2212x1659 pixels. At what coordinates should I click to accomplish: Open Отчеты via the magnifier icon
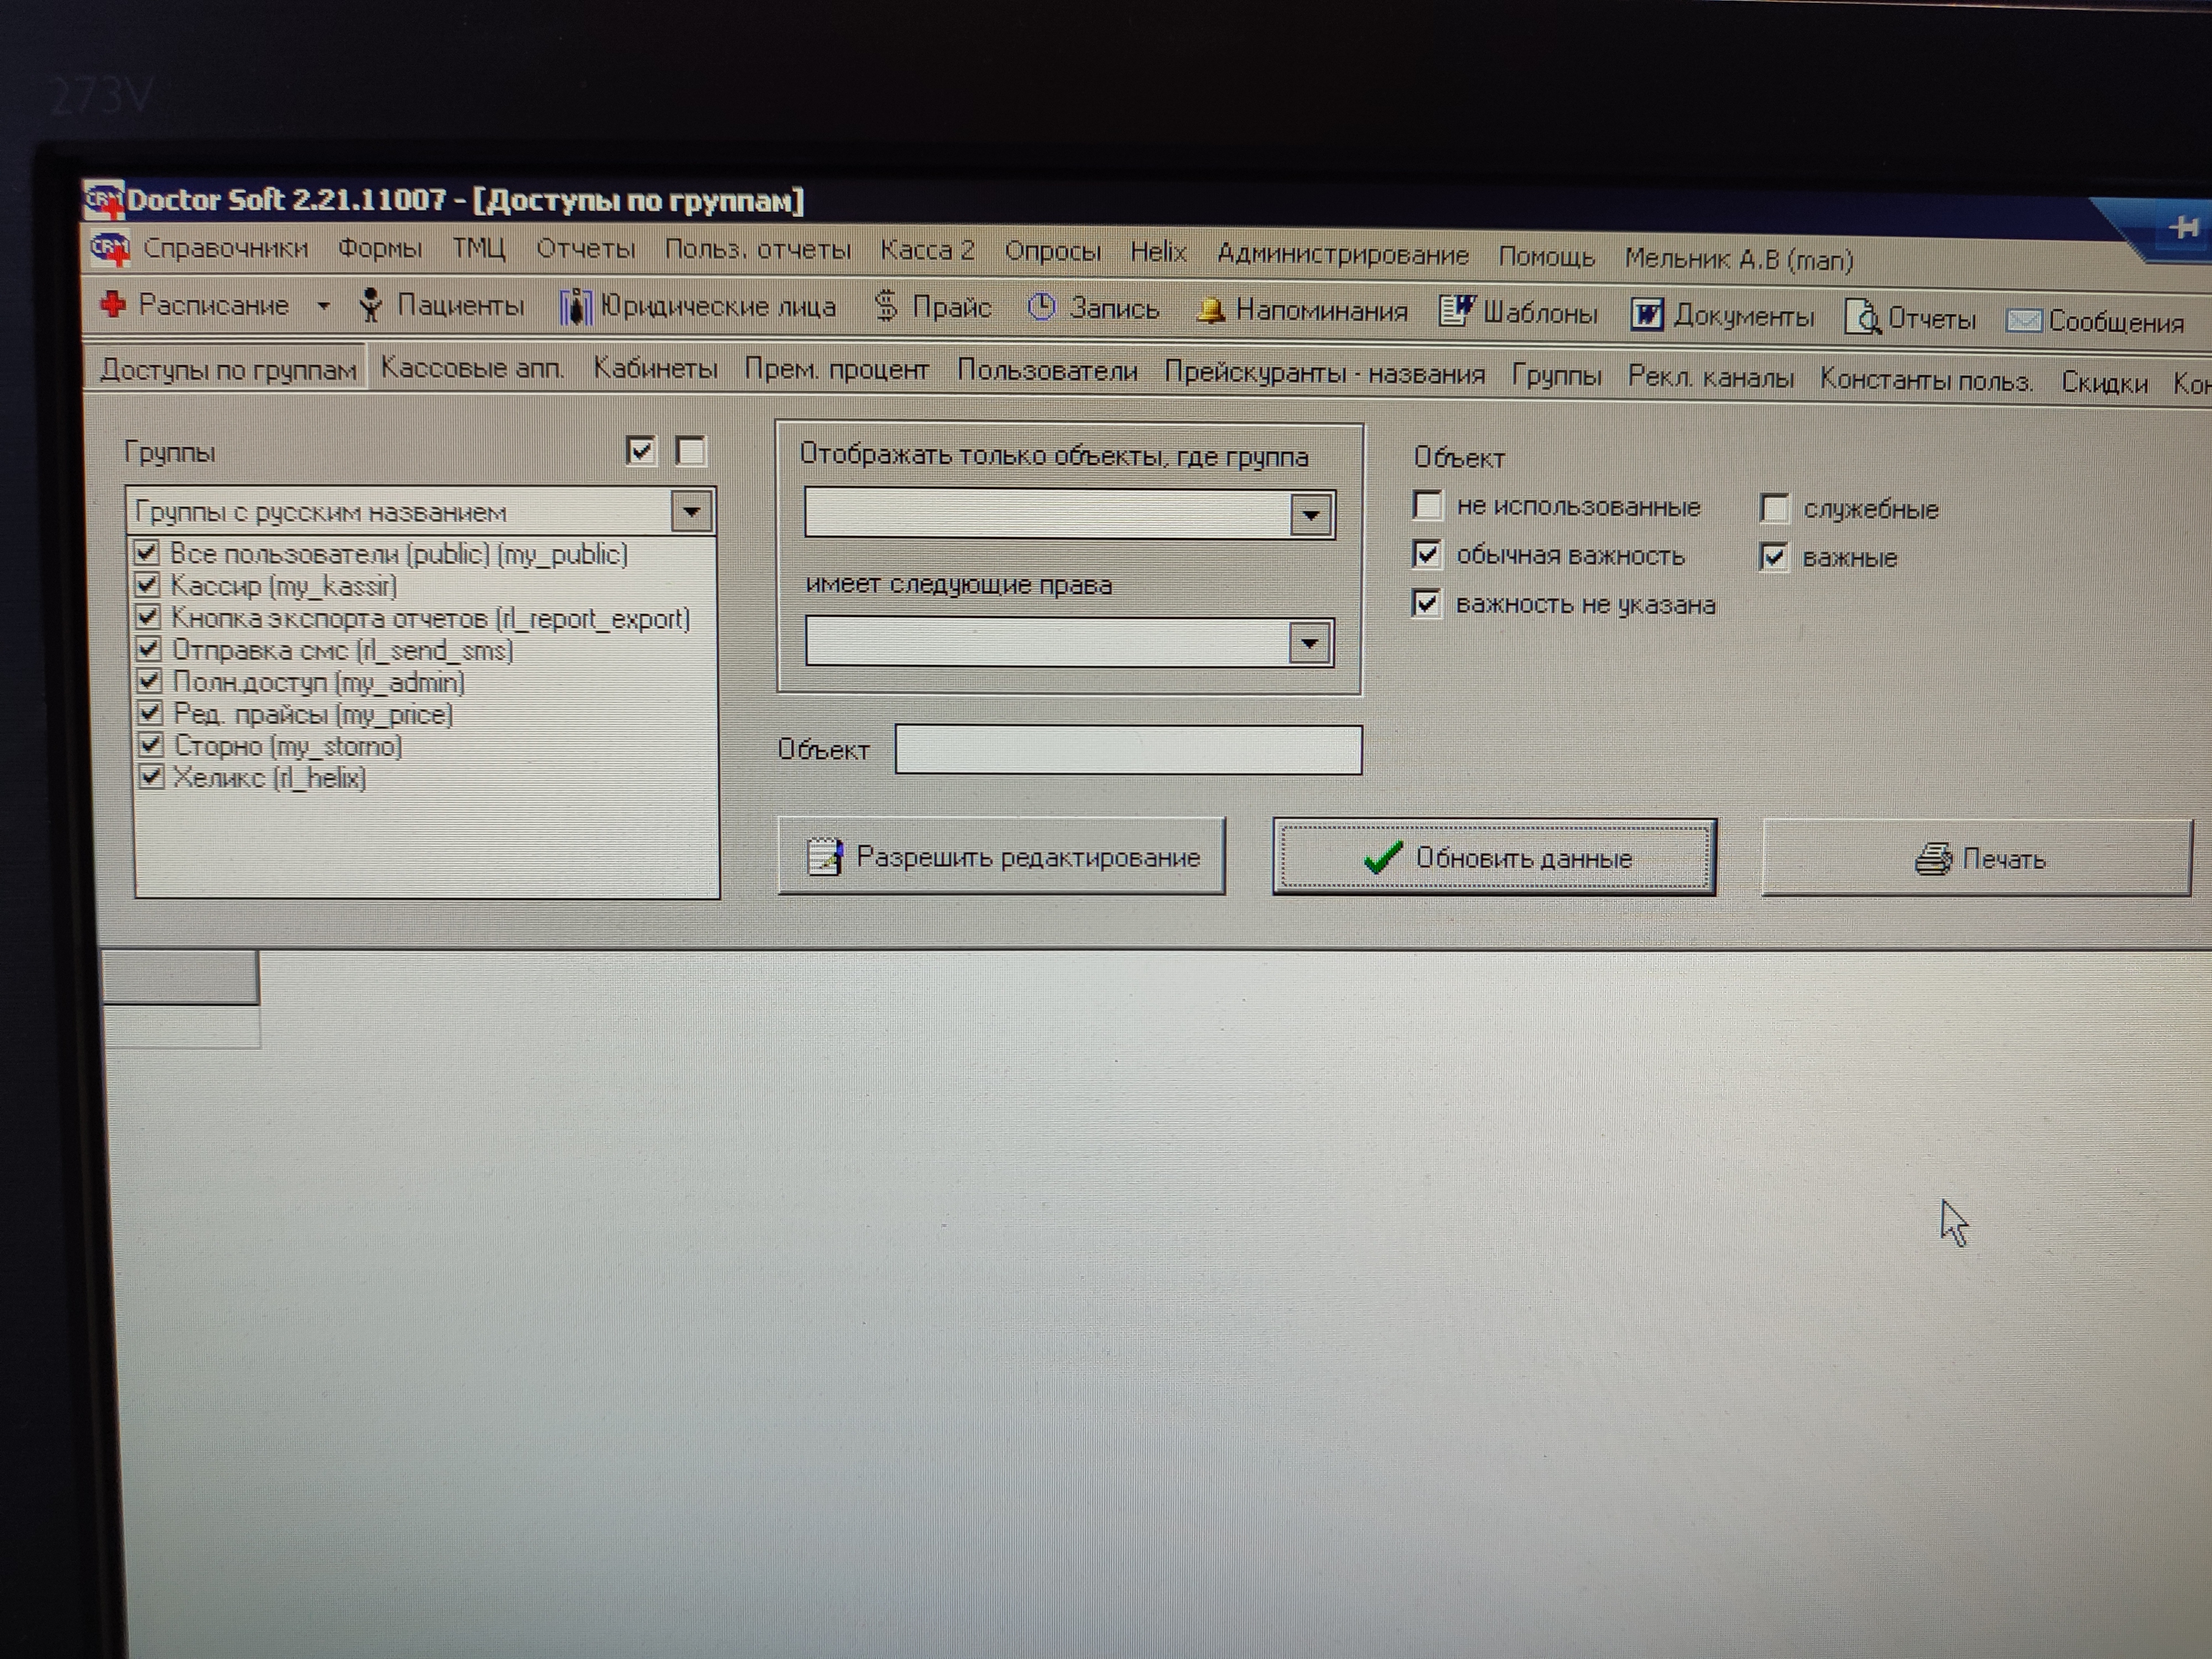coord(1862,318)
